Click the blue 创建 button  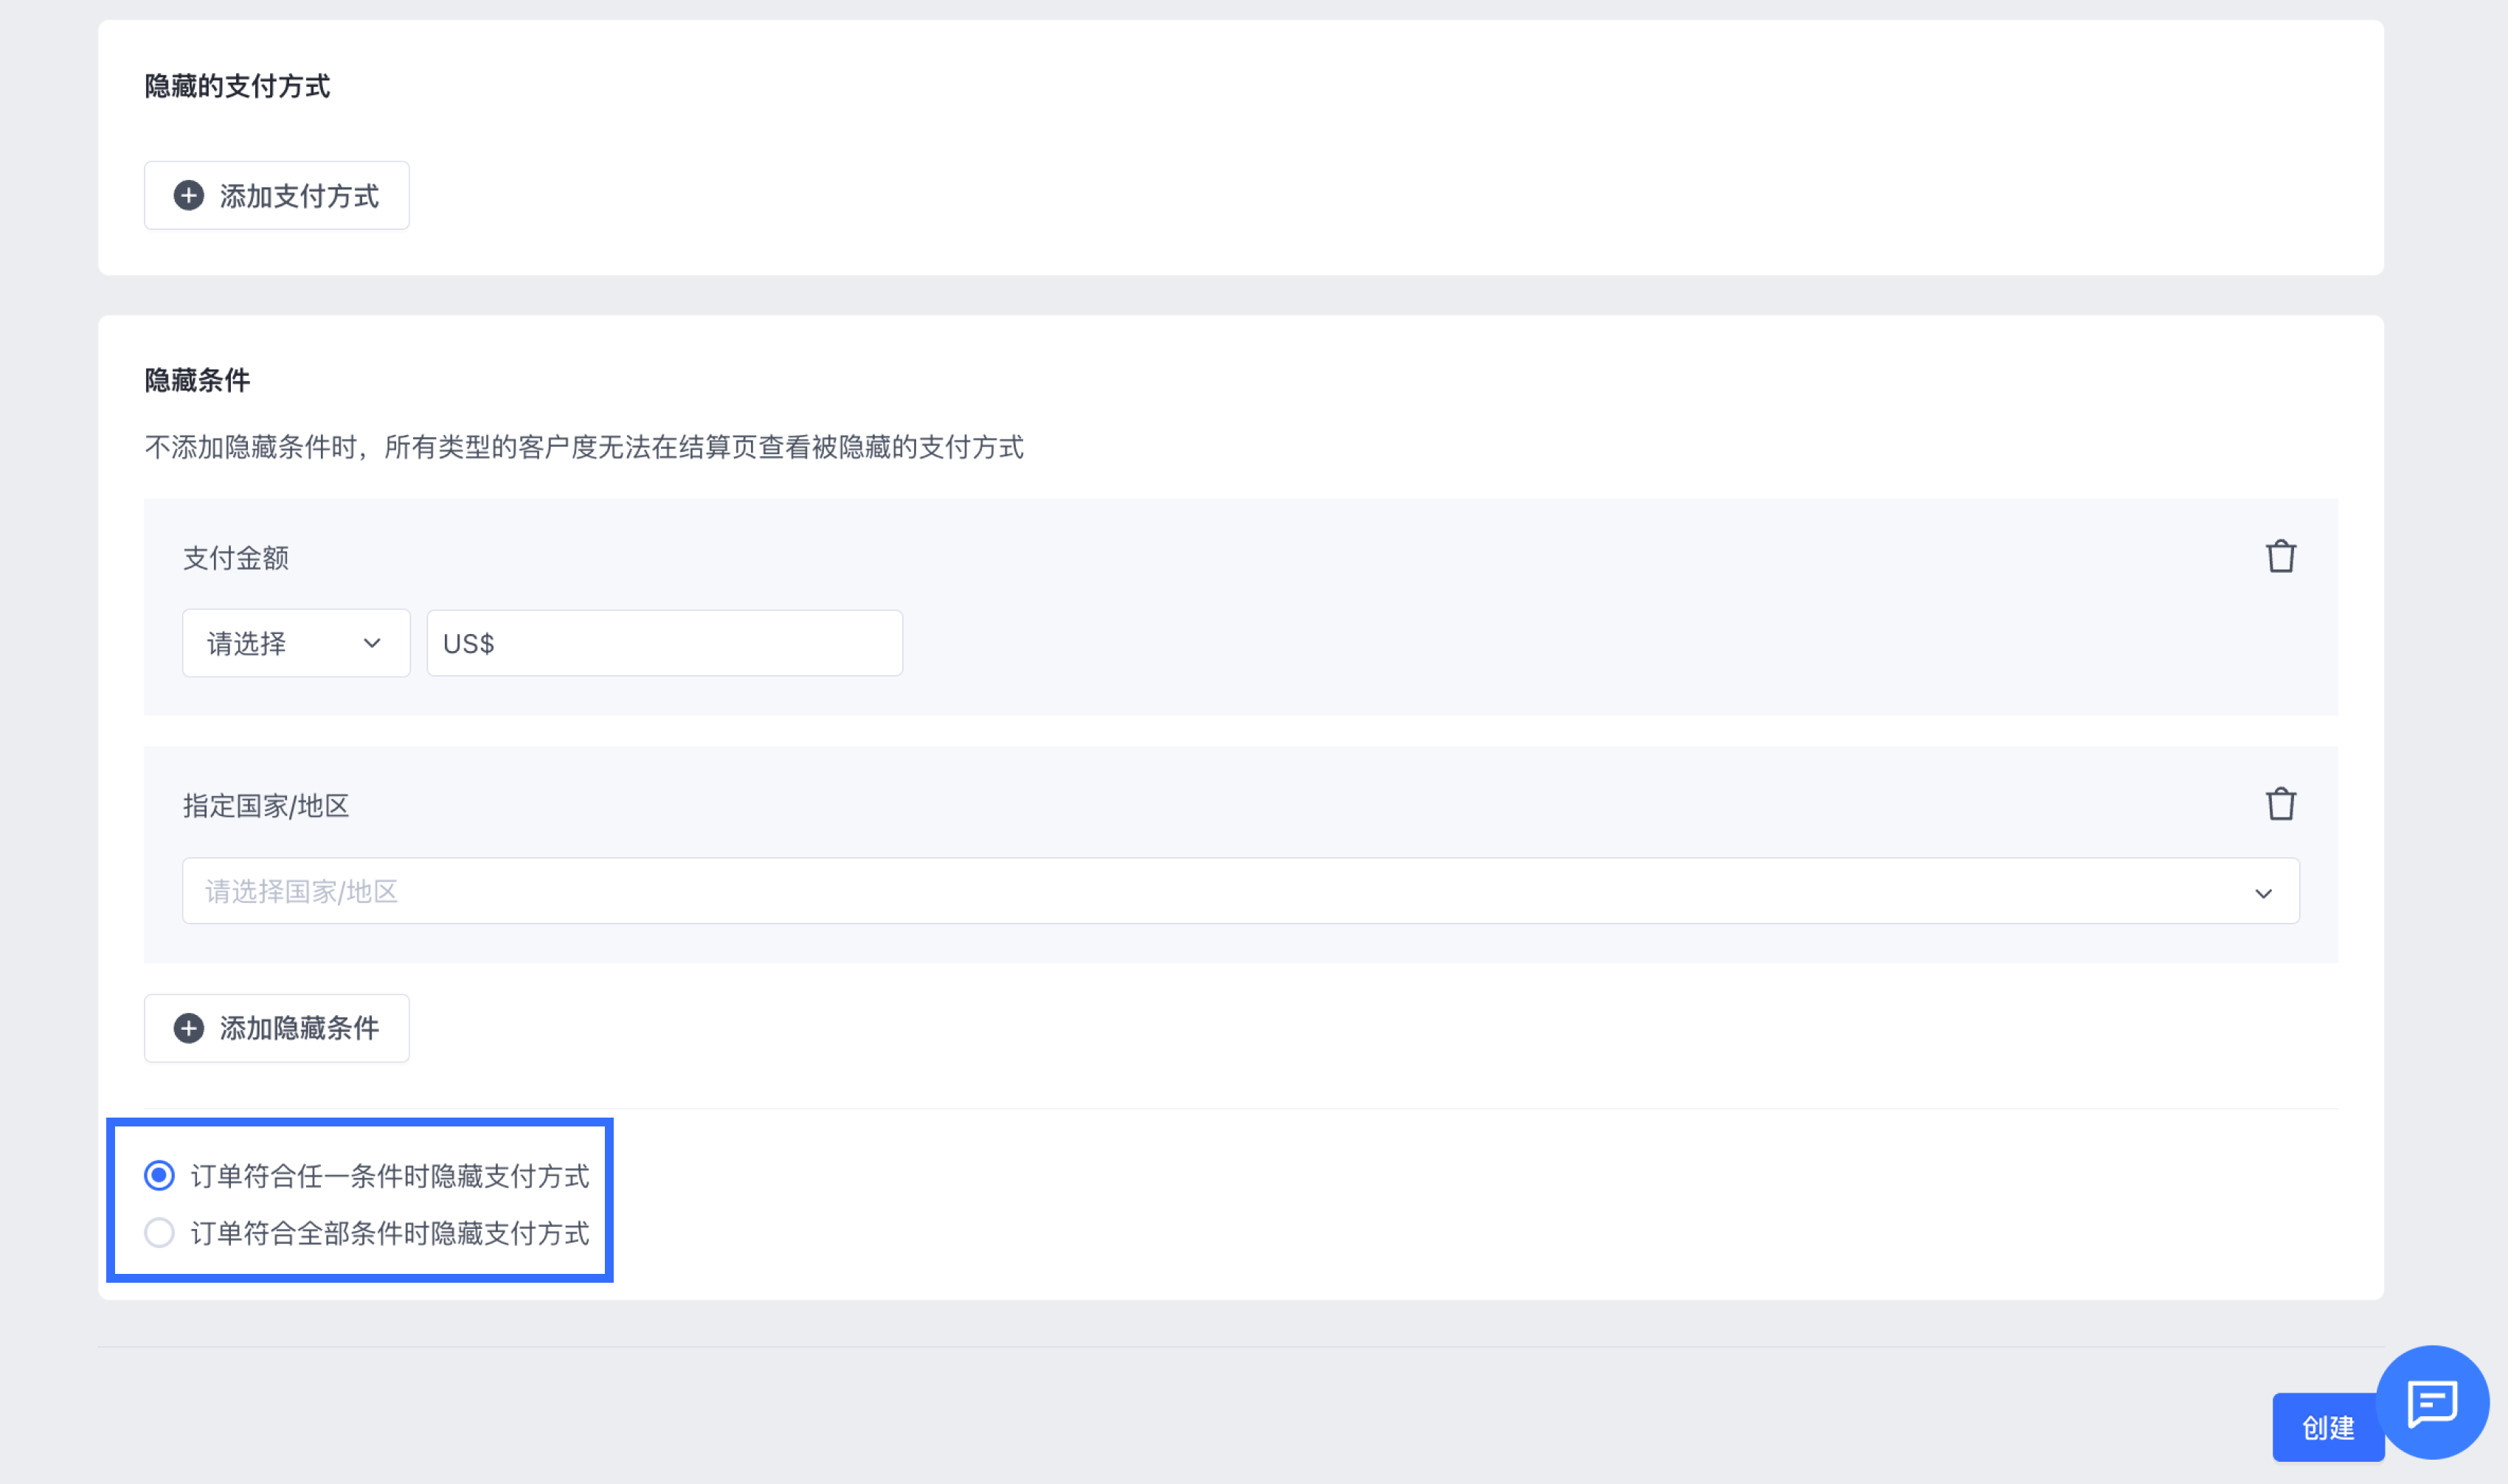coord(2327,1427)
